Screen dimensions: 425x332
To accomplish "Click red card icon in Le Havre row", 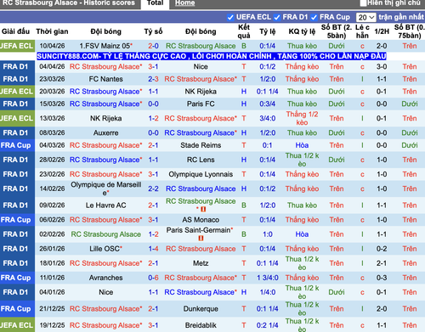I will 203,210.
